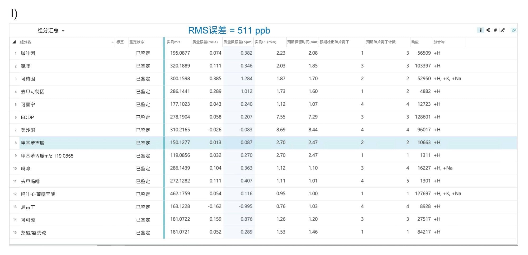Select the 吗啡-6-葡糖苷酸 row
The height and width of the screenshot is (255, 528).
[263, 194]
